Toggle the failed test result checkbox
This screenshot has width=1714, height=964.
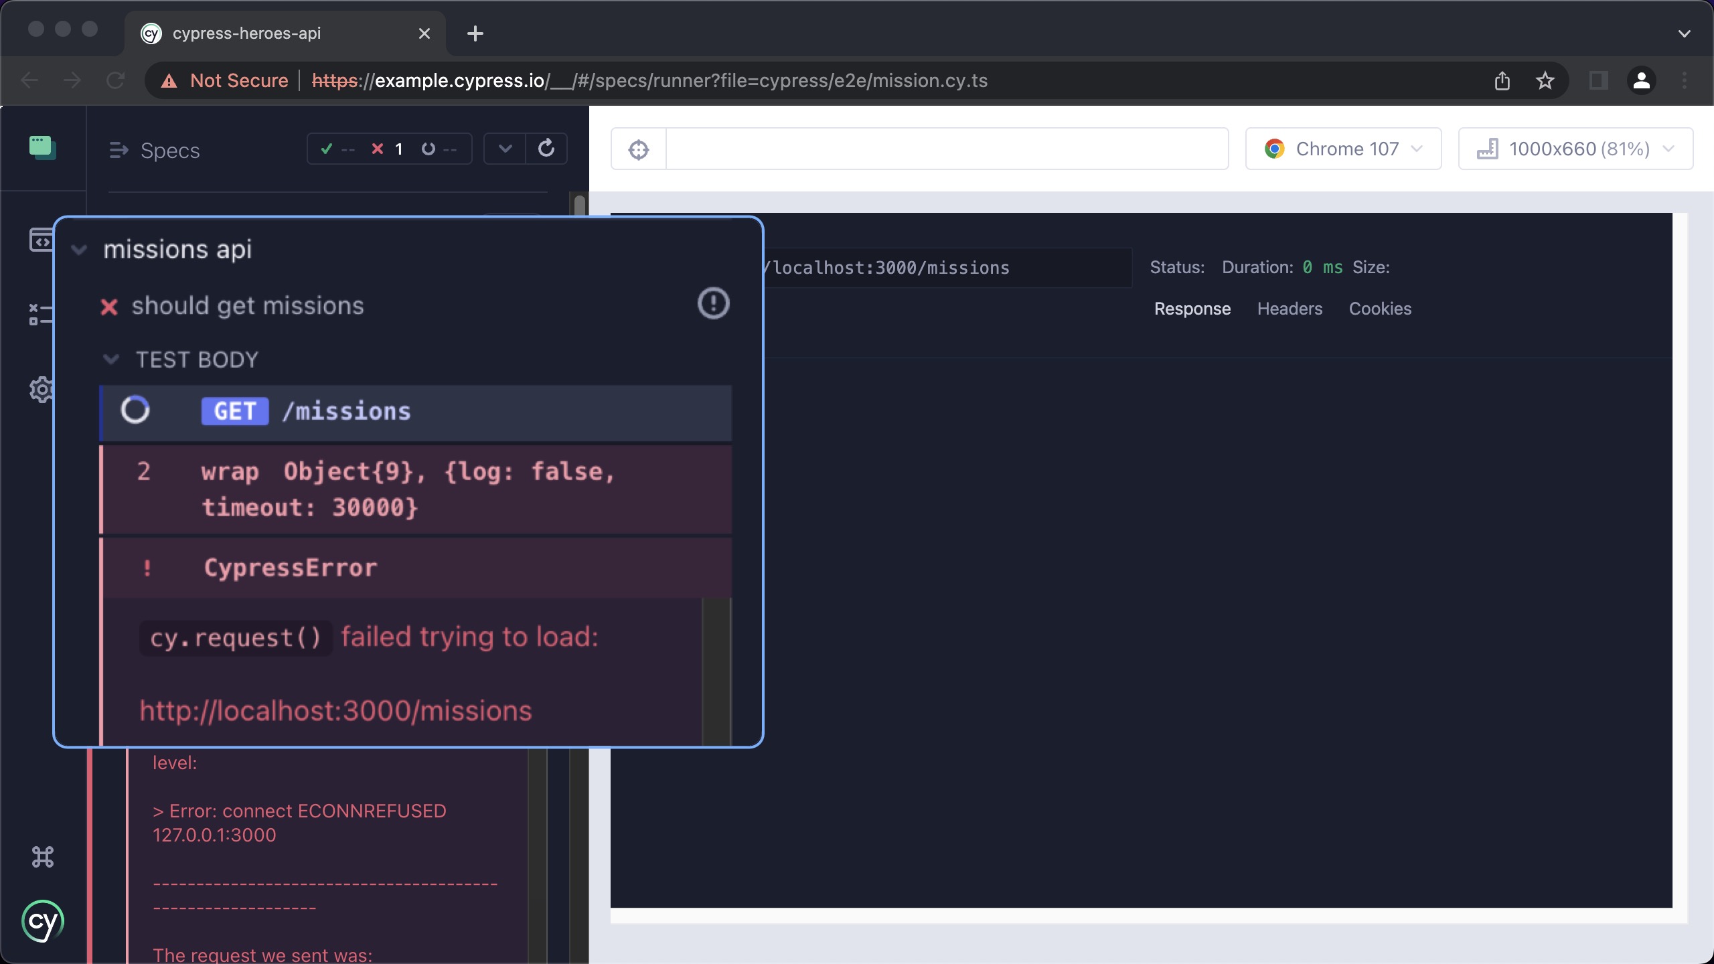378,149
